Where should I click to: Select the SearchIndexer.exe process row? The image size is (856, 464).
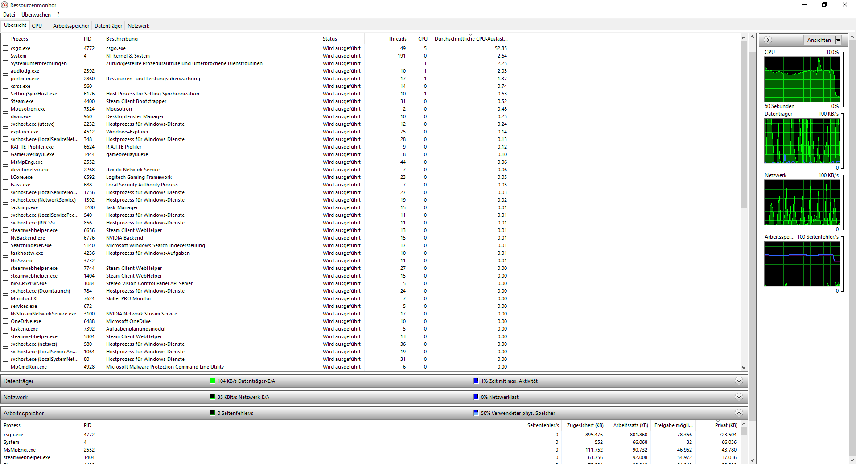pyautogui.click(x=256, y=245)
